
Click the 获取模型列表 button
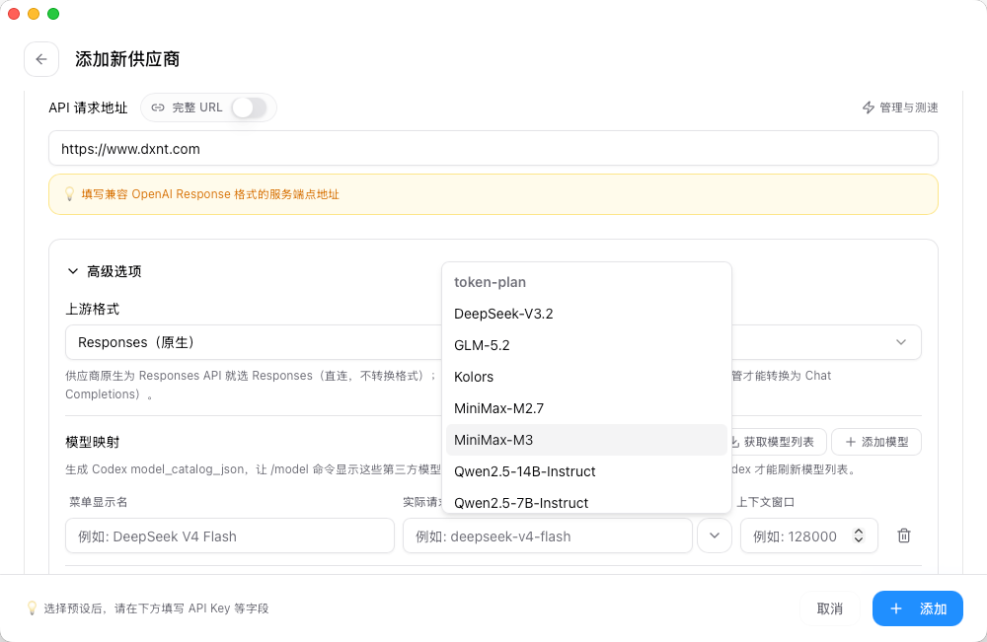(778, 442)
